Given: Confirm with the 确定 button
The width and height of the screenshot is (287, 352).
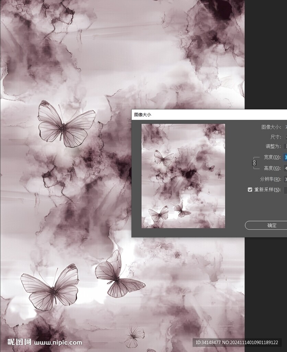Looking at the screenshot, I should coord(266,225).
